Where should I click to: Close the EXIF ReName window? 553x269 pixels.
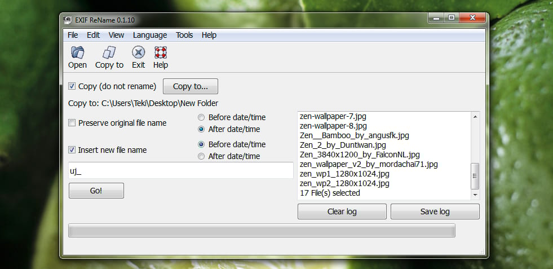pyautogui.click(x=472, y=17)
